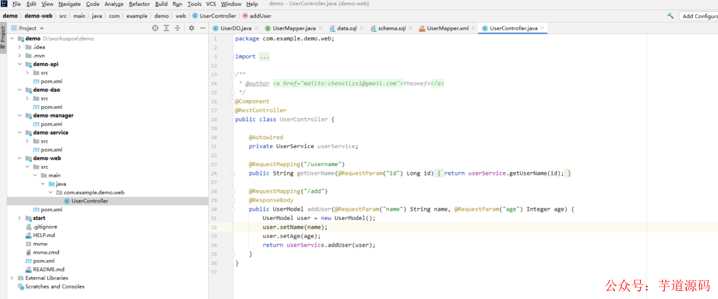Click the vertical Project tool window tab
Viewport: 718px width, 299px height.
[x=3, y=37]
